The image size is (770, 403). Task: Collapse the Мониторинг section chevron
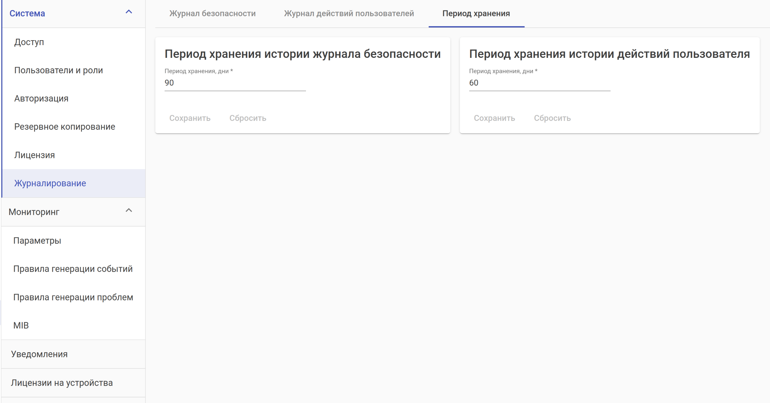(x=129, y=210)
